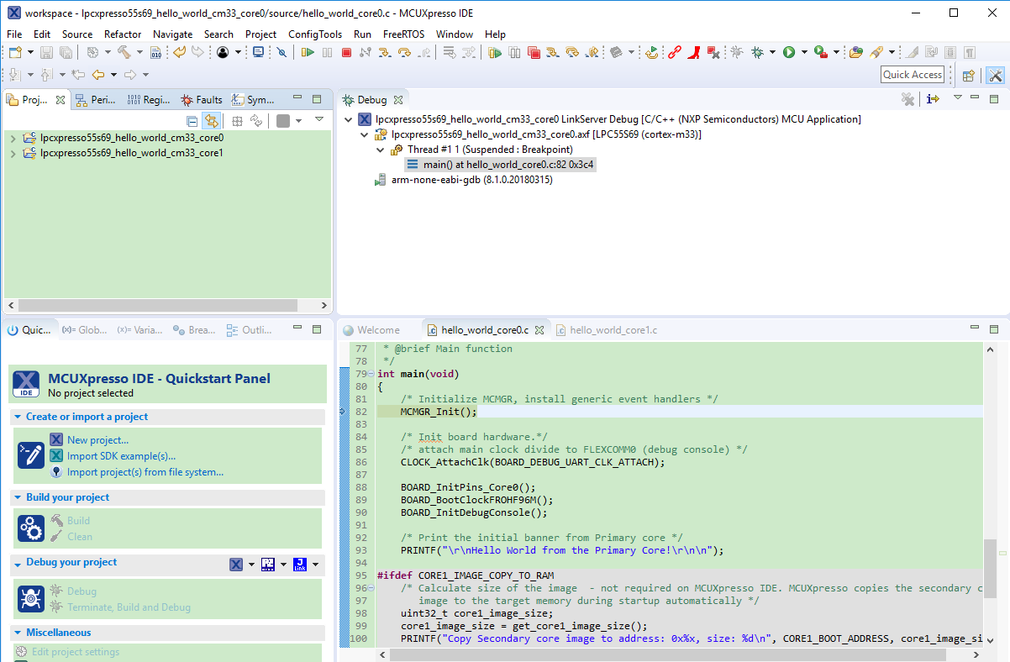Click the green Run toolbar icon
1010x662 pixels.
(789, 52)
